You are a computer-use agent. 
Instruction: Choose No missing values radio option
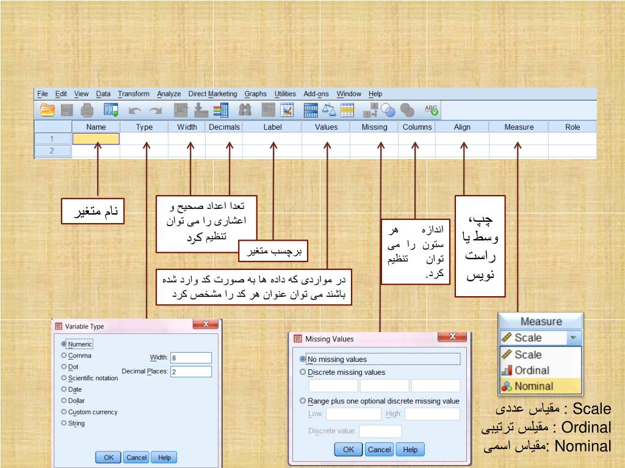[x=303, y=359]
